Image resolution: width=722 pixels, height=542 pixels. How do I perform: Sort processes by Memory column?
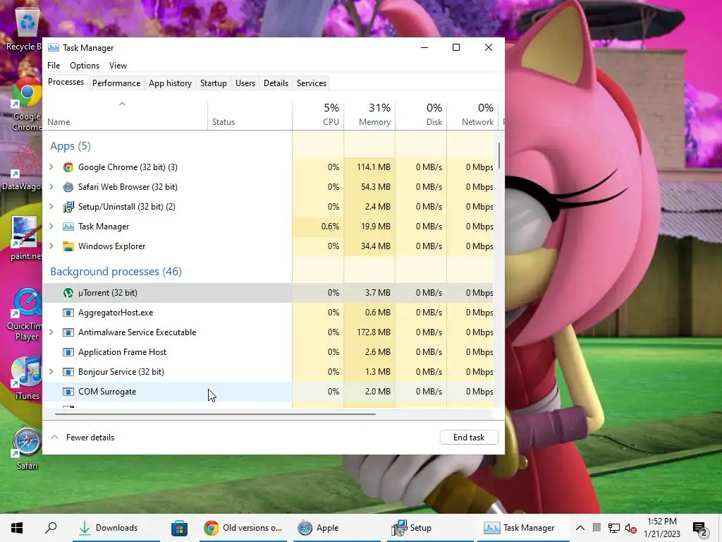[369, 115]
